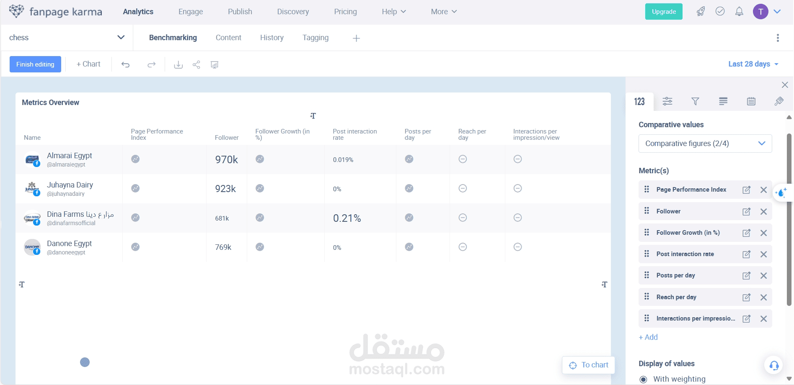Open the user avatar T menu
Screen dimensions: 794x385
760,12
